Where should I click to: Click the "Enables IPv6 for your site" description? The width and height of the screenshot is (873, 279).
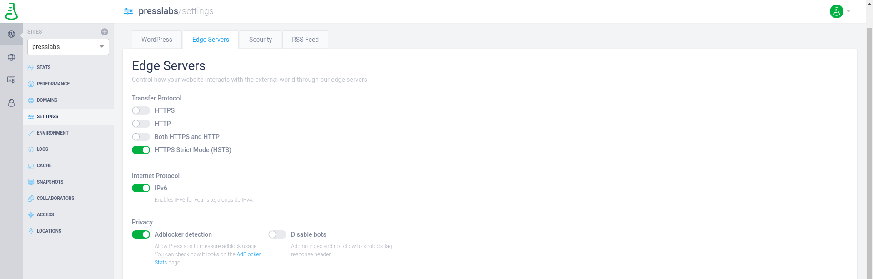(204, 200)
